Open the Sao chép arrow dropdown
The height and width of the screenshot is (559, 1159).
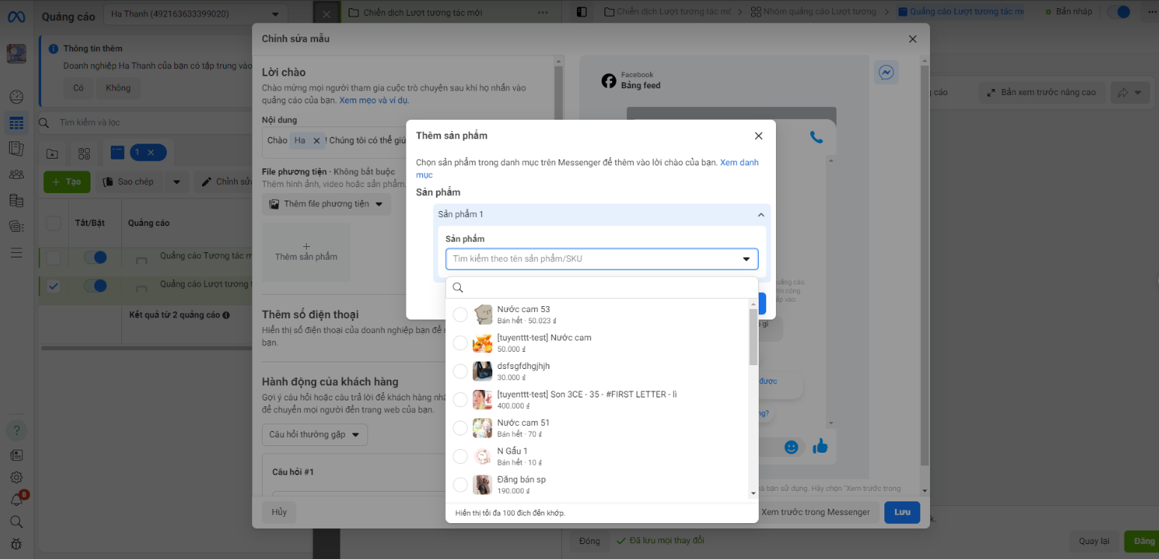[x=177, y=182]
